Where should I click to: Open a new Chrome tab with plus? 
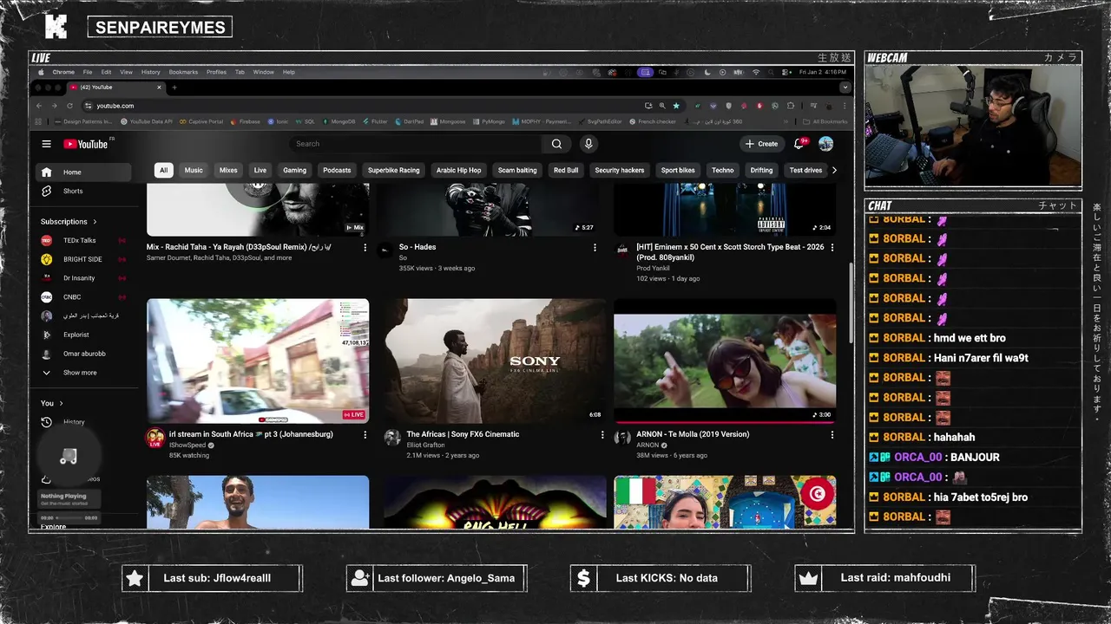pyautogui.click(x=174, y=88)
